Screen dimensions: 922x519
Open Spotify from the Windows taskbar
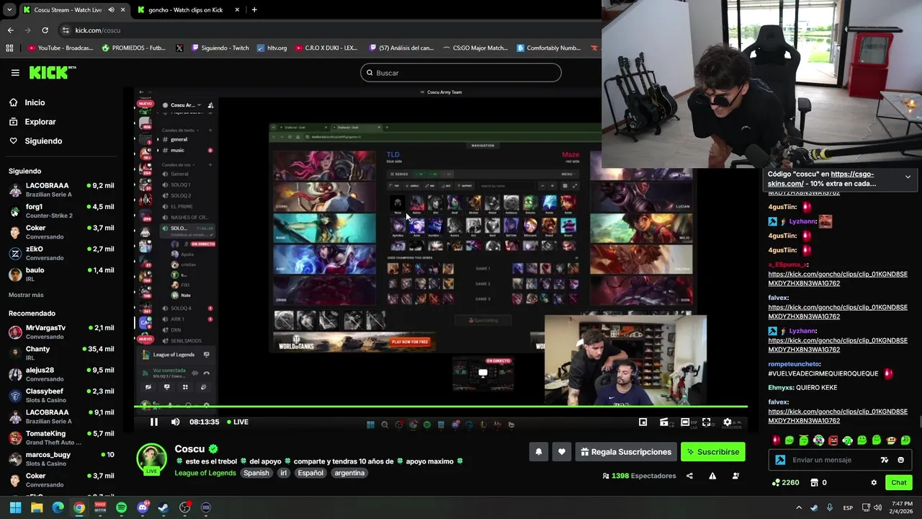pos(121,507)
